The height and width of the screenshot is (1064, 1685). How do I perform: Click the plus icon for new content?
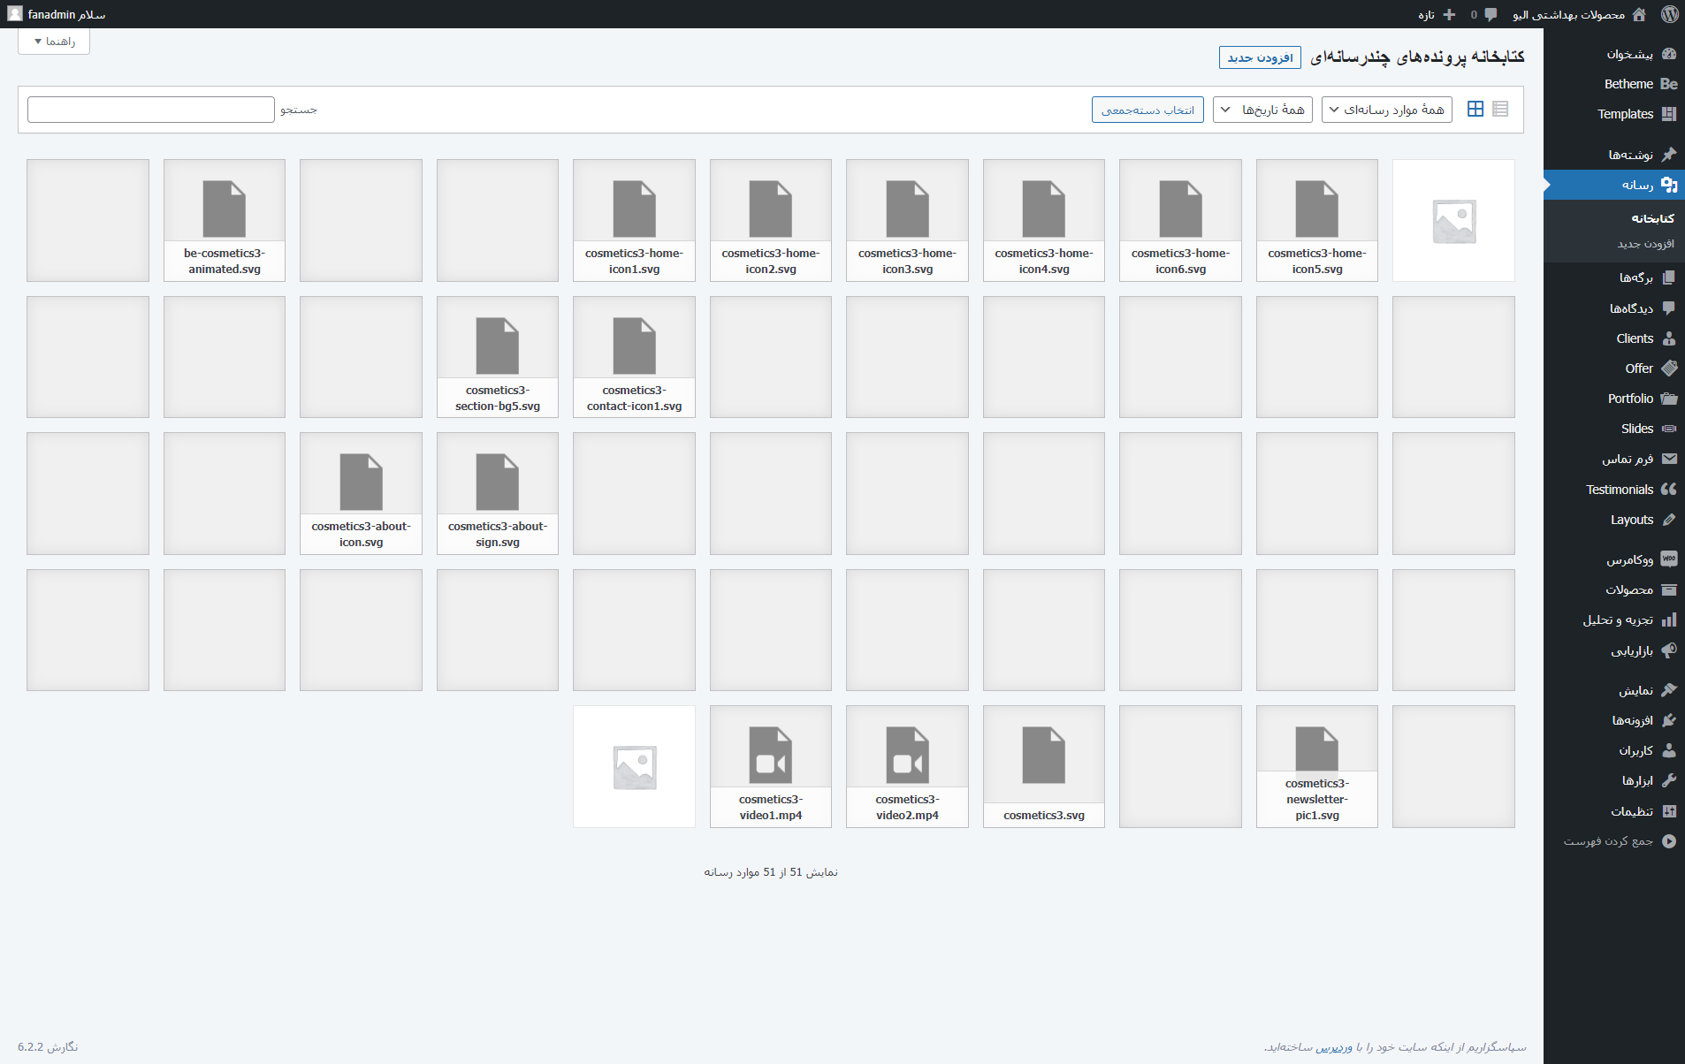(x=1449, y=14)
